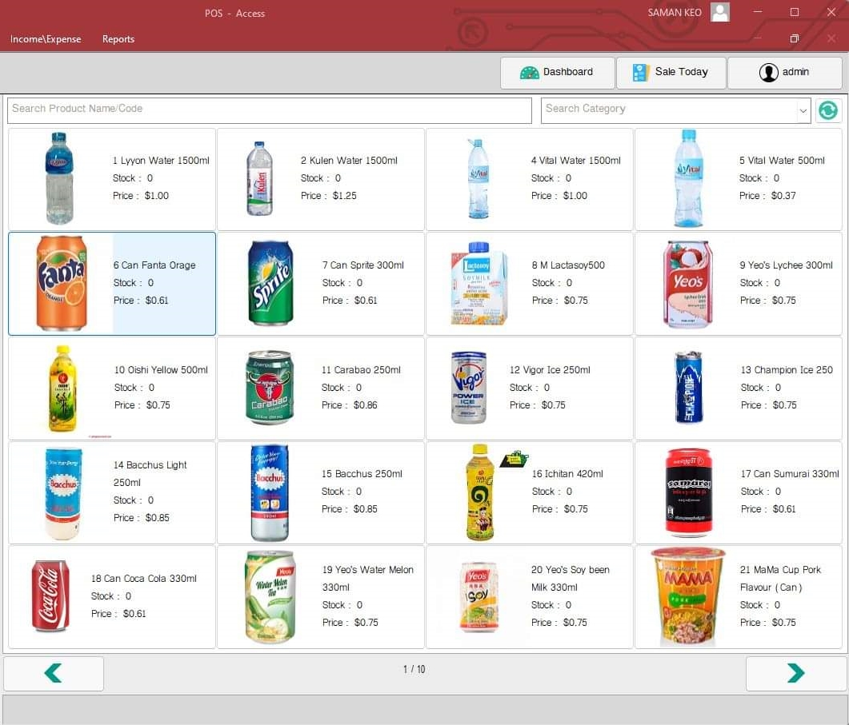Select the Yeo's Water Melon can image
Image resolution: width=849 pixels, height=725 pixels.
270,597
